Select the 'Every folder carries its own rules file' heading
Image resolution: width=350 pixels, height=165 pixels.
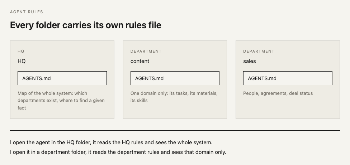point(85,25)
